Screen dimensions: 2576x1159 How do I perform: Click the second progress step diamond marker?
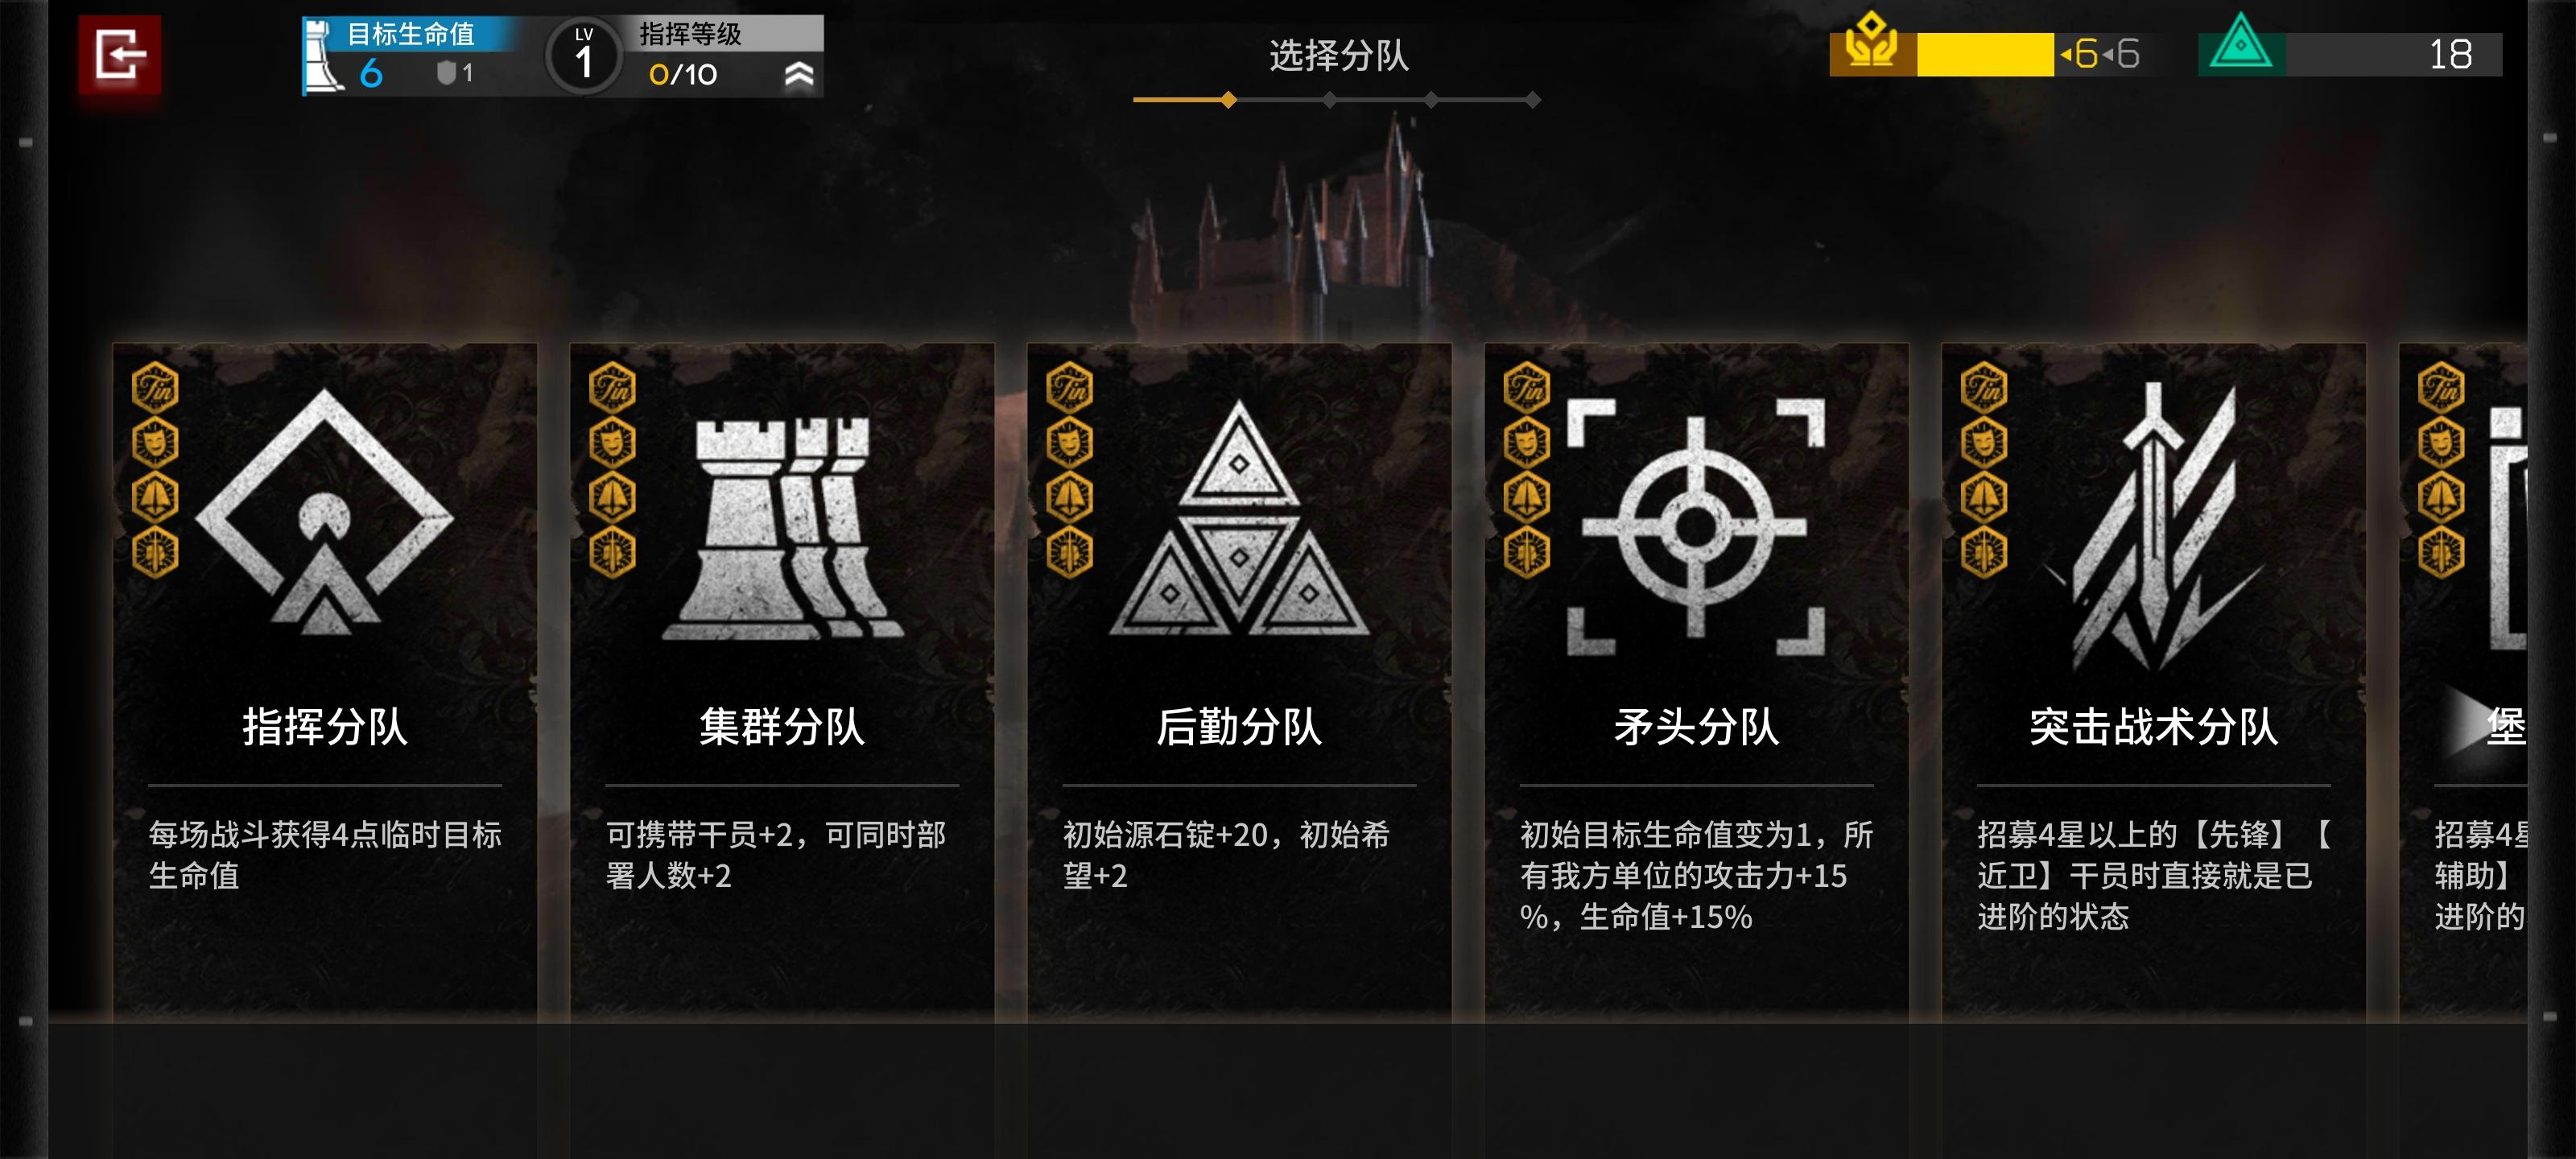1330,100
